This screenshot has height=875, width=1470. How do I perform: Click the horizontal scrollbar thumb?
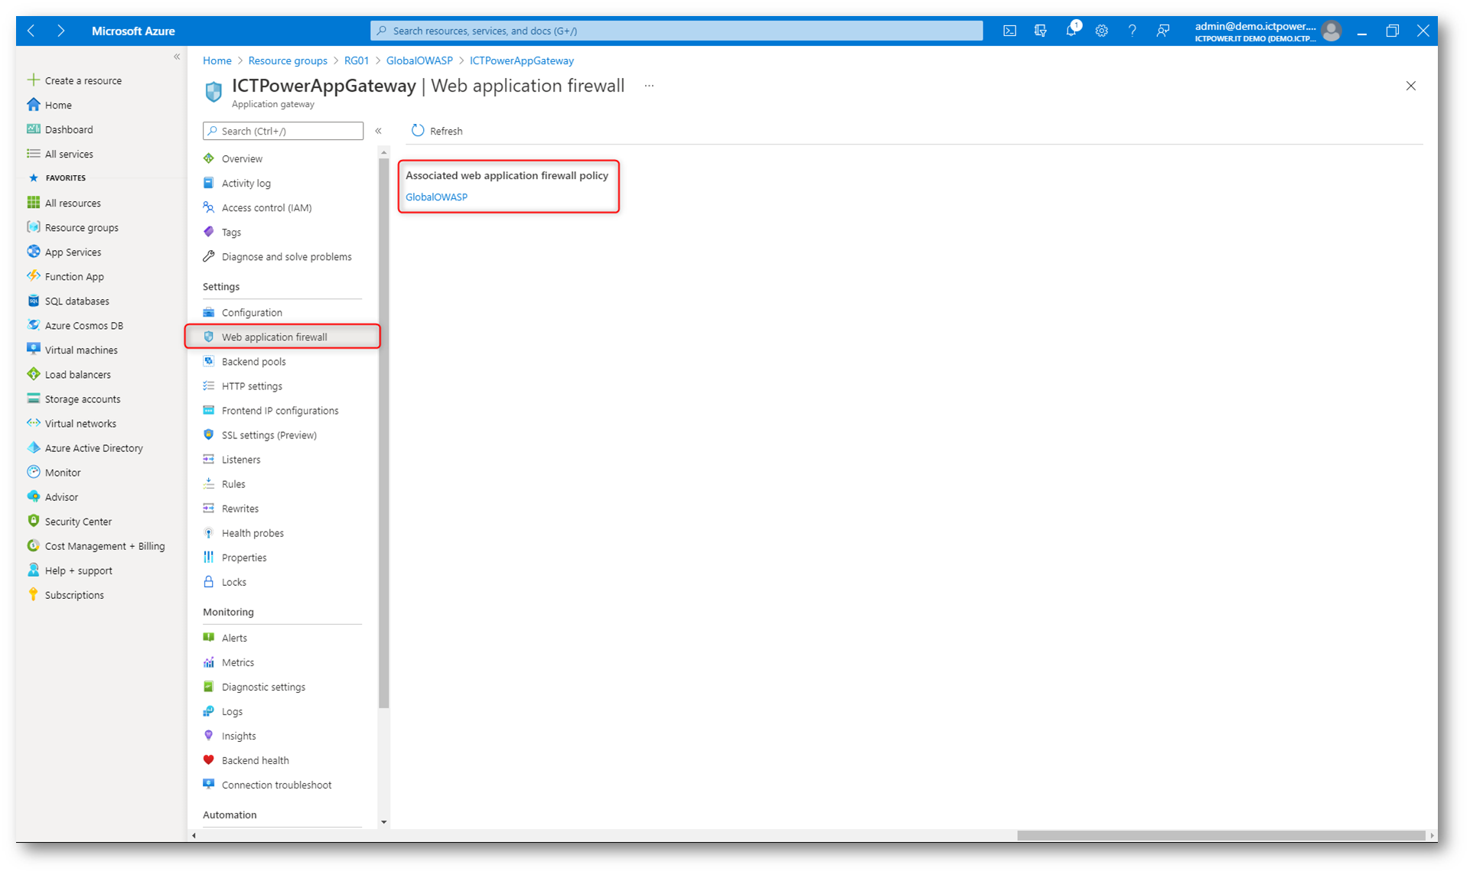coord(1221,835)
